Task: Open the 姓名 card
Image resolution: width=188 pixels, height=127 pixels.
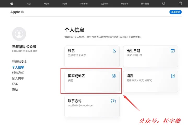Action: pyautogui.click(x=92, y=56)
